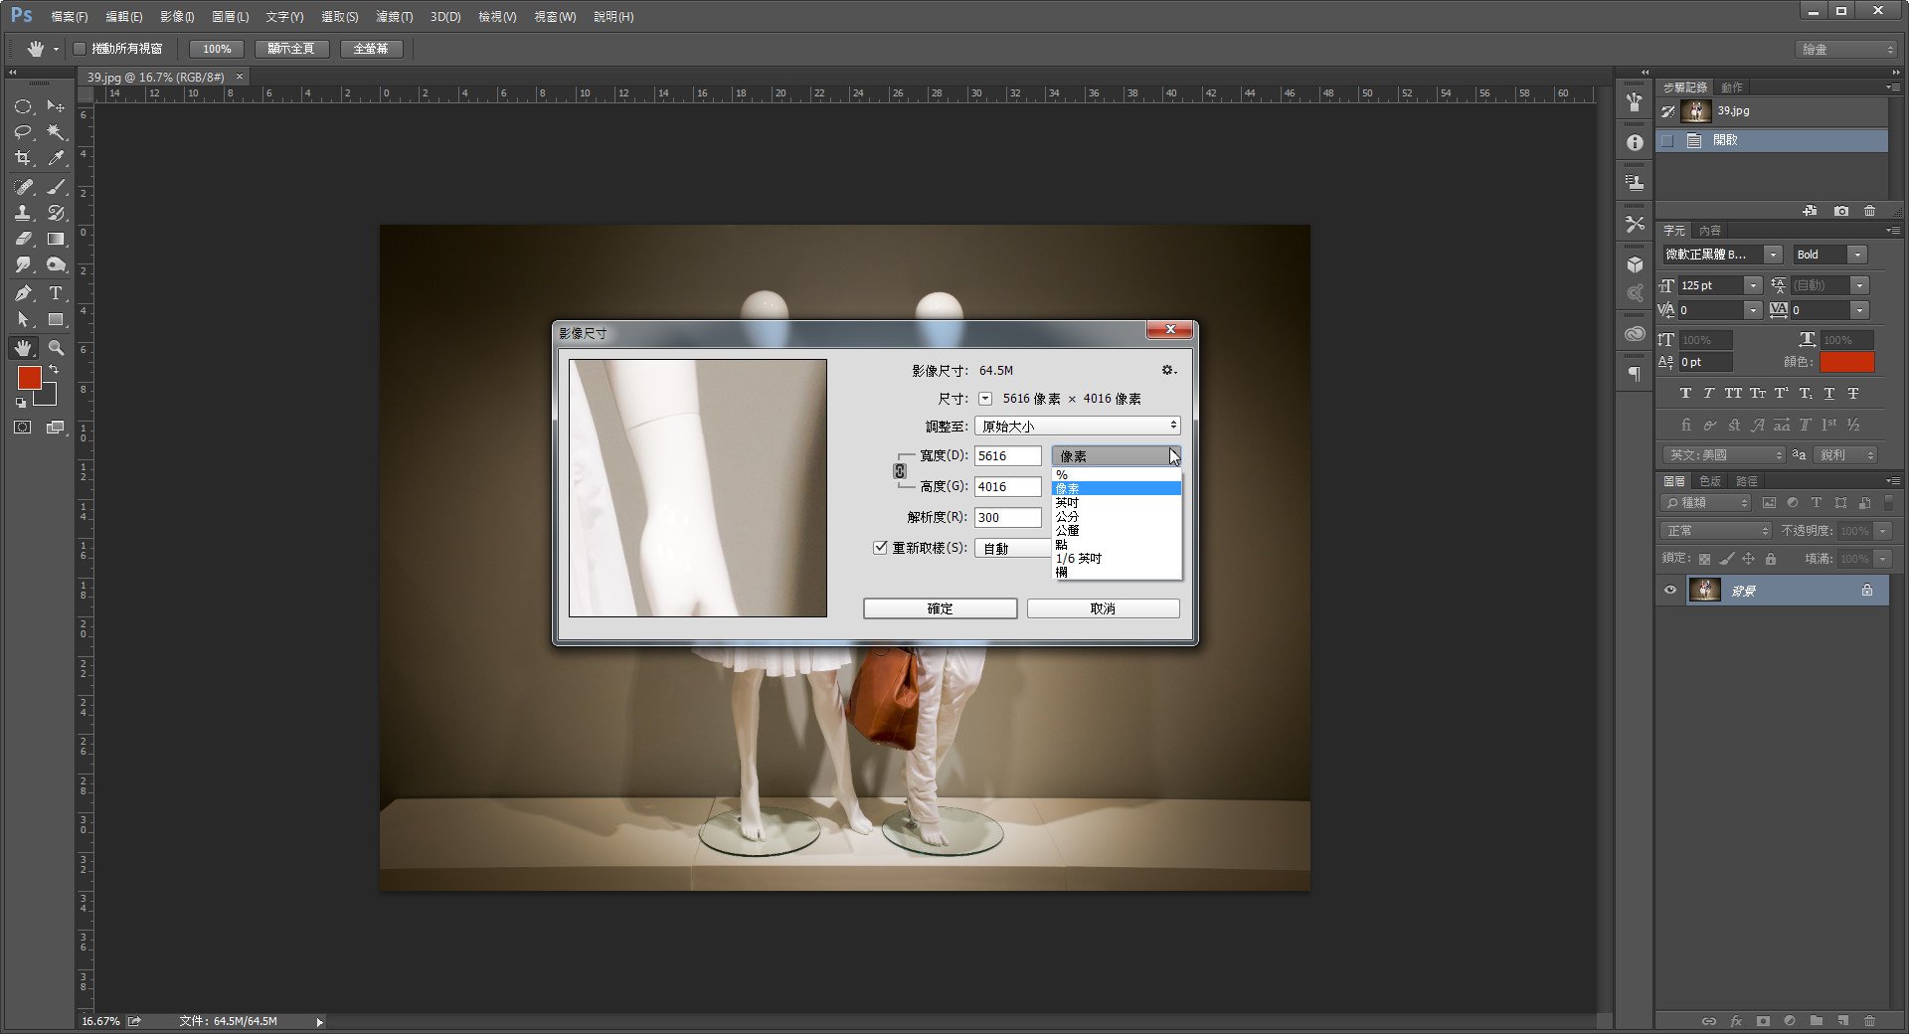Open font size 125 pt dropdown
Viewport: 1909px width, 1034px height.
point(1753,285)
